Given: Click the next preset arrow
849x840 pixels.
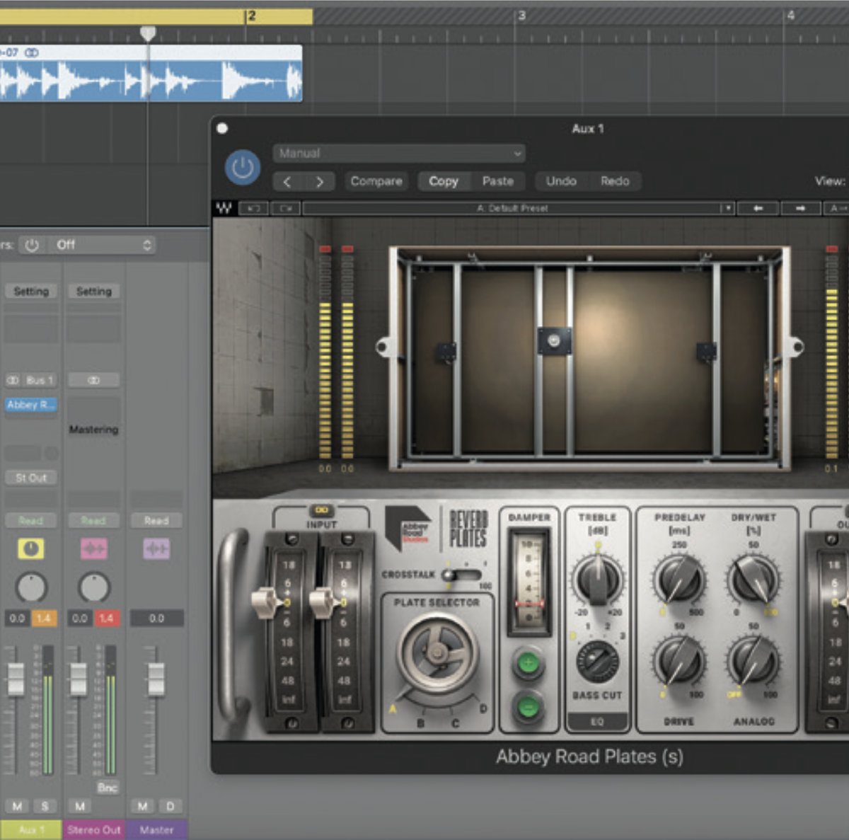Looking at the screenshot, I should click(x=320, y=182).
